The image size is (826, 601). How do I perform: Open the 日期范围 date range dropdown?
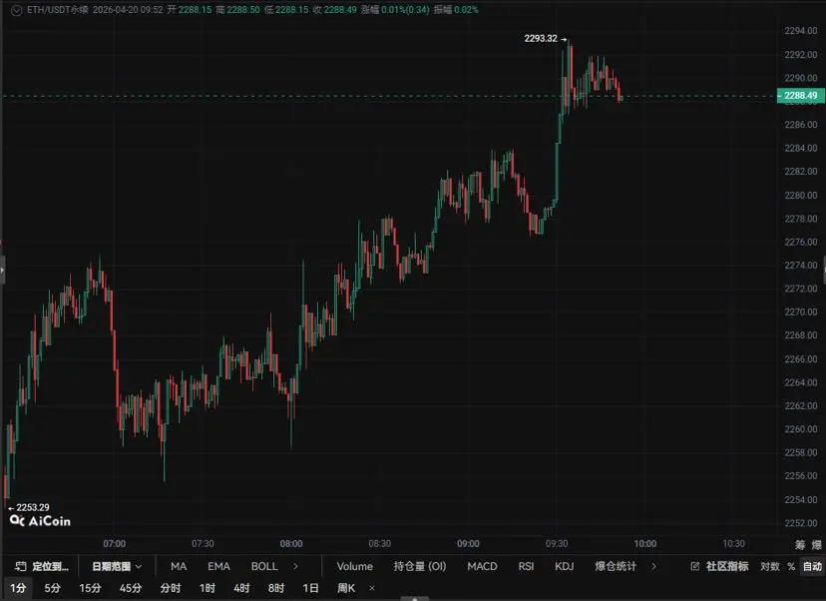tap(117, 566)
